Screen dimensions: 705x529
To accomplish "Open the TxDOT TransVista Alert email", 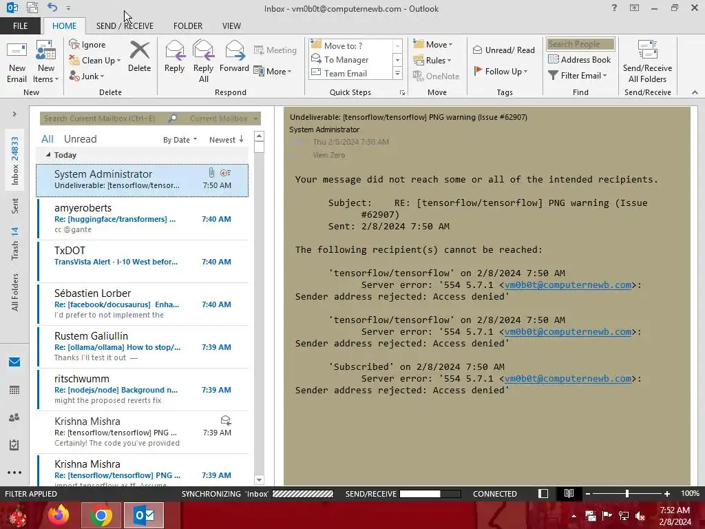I will point(143,261).
